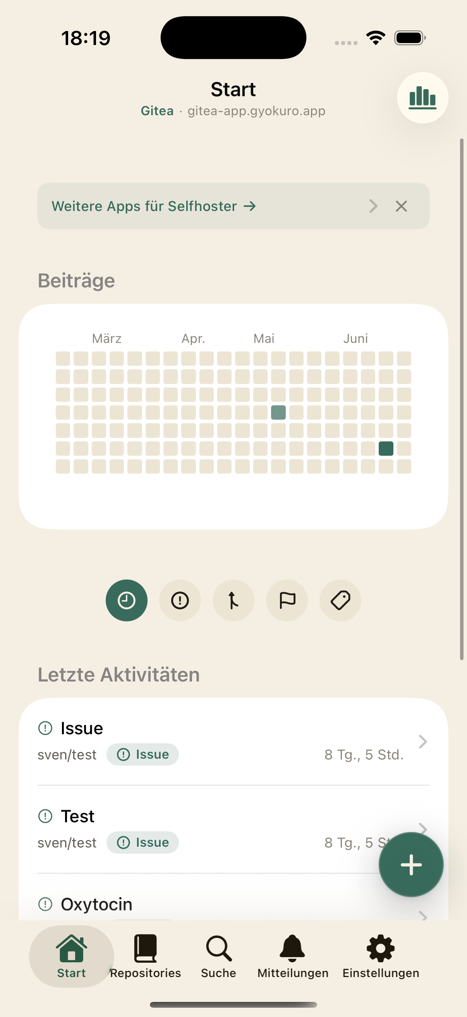Show milestones with the flag icon
Image resolution: width=467 pixels, height=1017 pixels.
[x=287, y=600]
